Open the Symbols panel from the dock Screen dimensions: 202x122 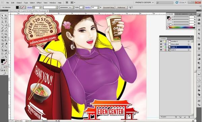199,44
